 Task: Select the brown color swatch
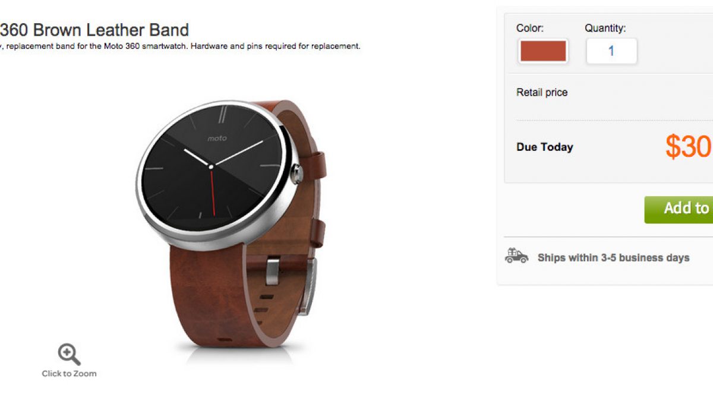(x=543, y=51)
